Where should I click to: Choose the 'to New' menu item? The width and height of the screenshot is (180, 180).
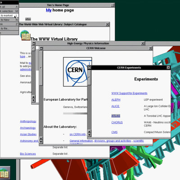click(9, 20)
